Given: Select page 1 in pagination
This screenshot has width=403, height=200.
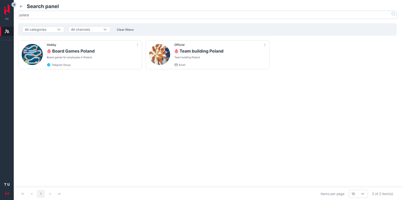Looking at the screenshot, I should click(x=41, y=194).
